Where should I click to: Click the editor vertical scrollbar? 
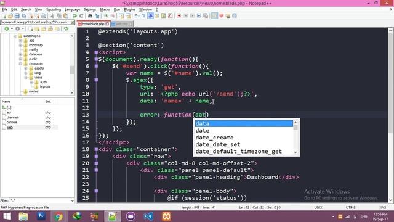[x=390, y=115]
